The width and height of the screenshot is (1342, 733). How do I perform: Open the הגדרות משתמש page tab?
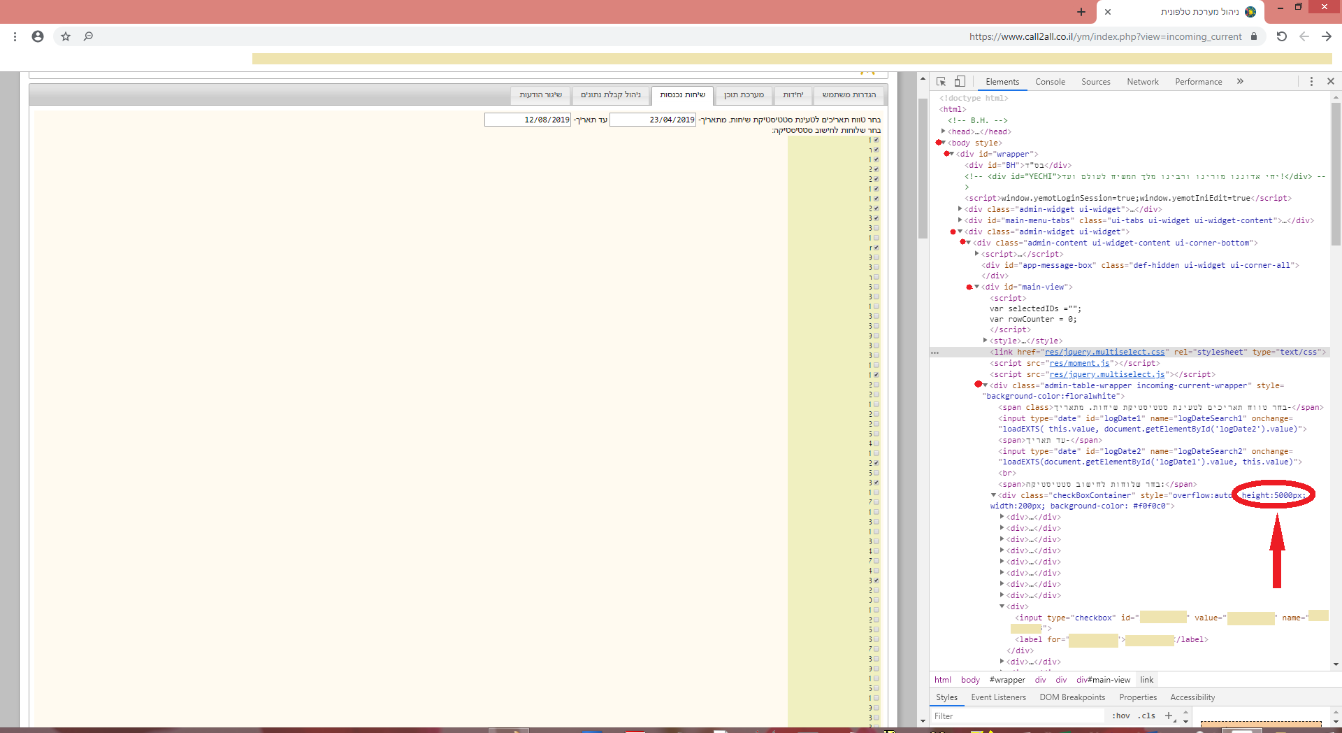(x=849, y=95)
